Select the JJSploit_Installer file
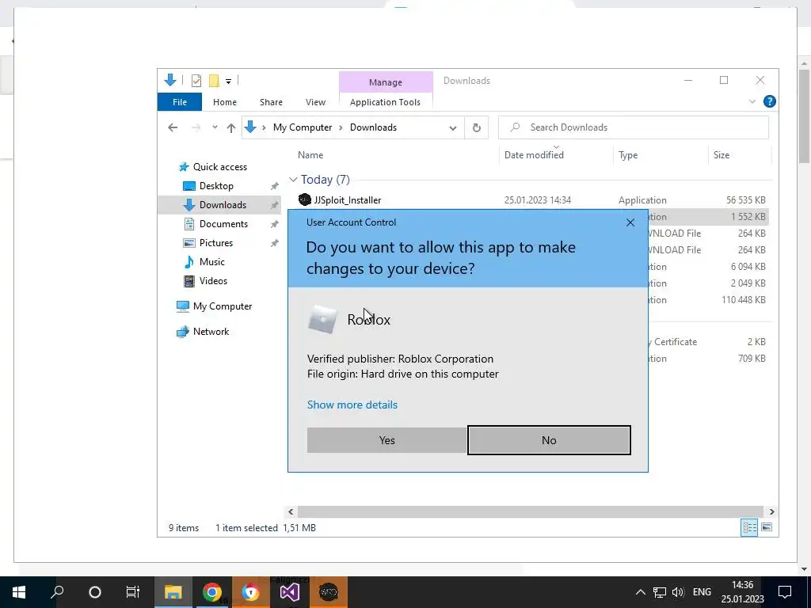This screenshot has width=811, height=608. (x=347, y=200)
